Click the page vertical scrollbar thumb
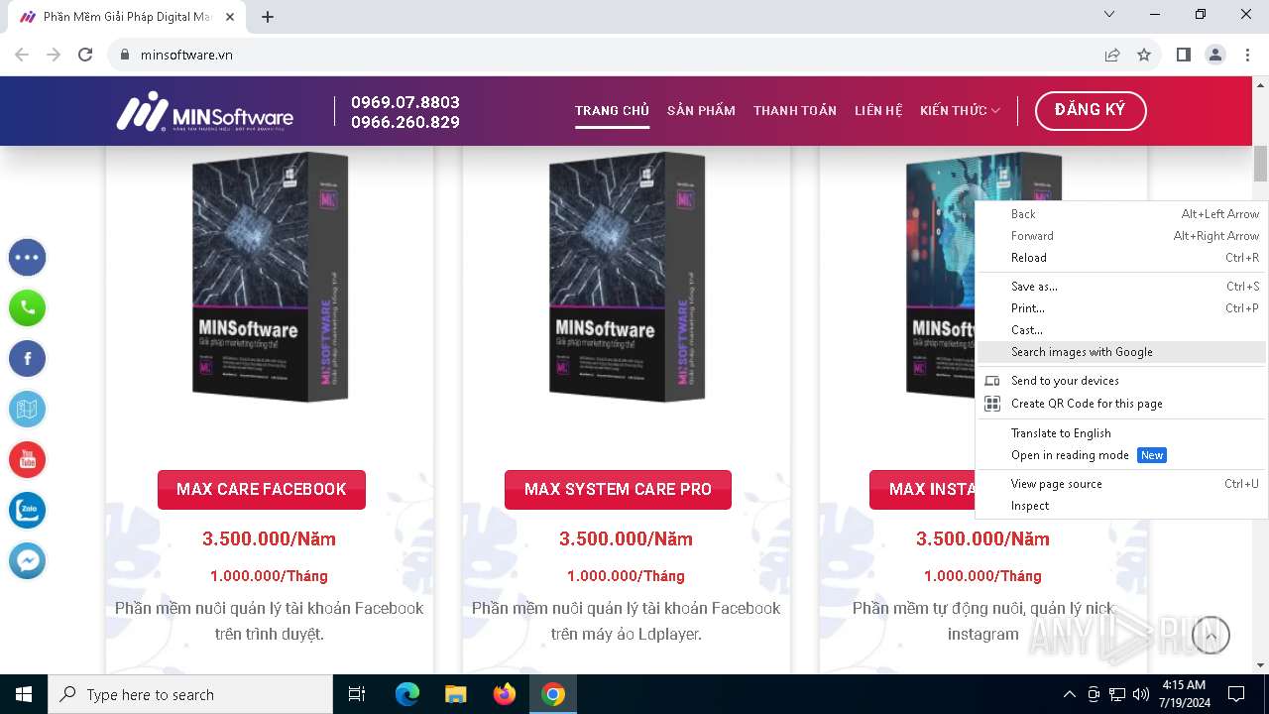Image resolution: width=1269 pixels, height=714 pixels. point(1260,164)
